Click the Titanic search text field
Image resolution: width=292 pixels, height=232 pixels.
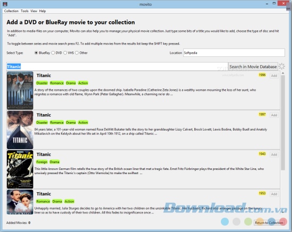pos(117,66)
